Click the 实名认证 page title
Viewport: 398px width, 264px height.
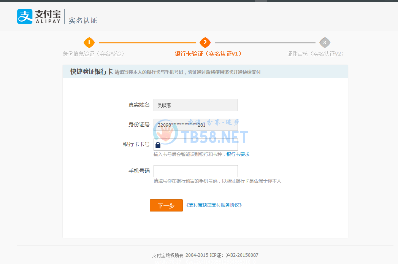point(82,21)
